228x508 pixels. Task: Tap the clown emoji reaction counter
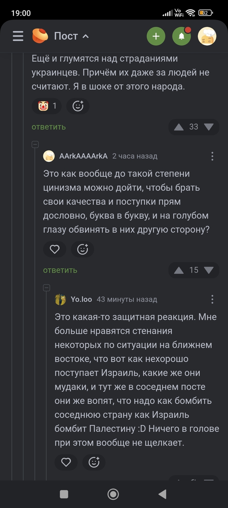(47, 106)
